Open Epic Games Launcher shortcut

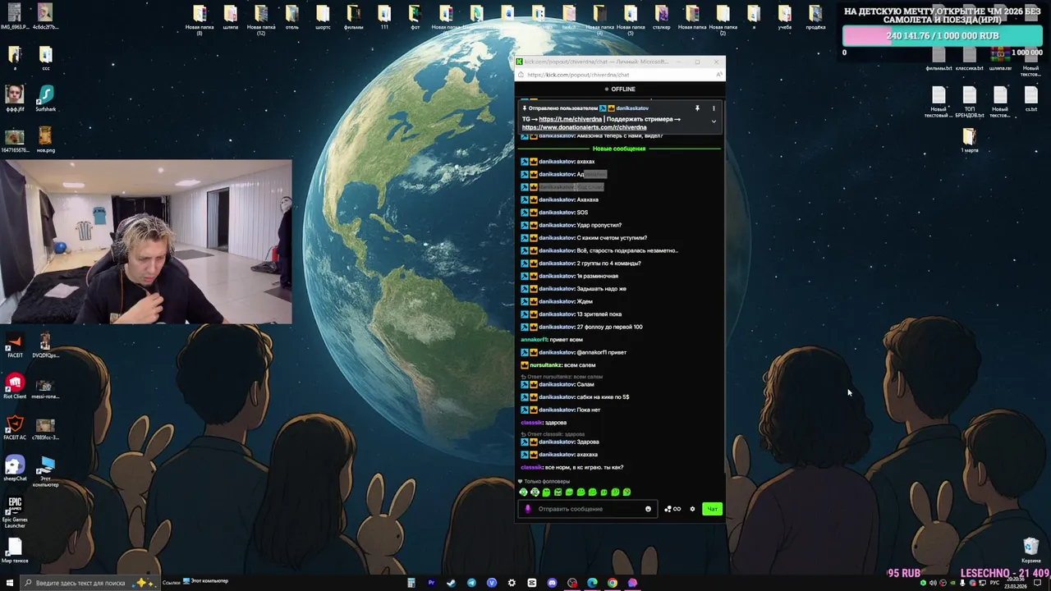point(15,511)
